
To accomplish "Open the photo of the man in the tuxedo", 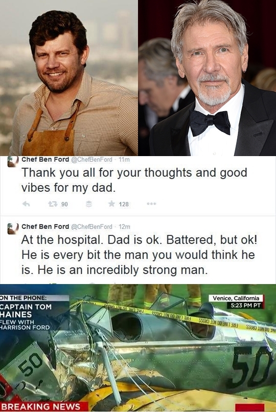I will point(207,78).
